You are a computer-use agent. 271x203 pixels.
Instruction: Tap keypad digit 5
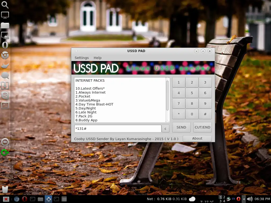pos(192,93)
